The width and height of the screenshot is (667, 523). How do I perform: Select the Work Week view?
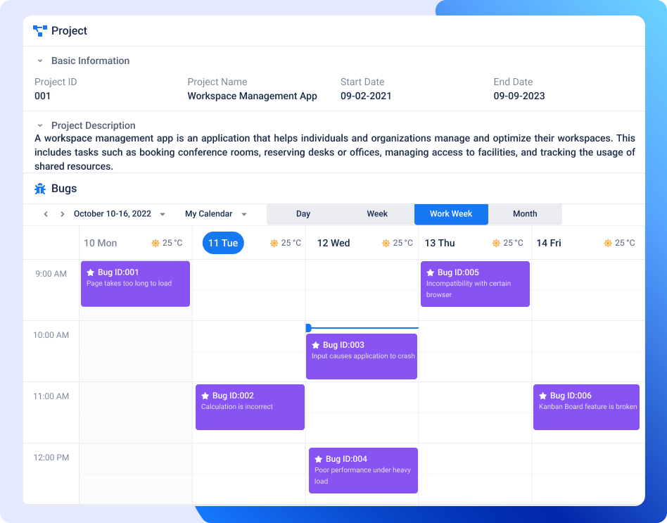coord(451,214)
